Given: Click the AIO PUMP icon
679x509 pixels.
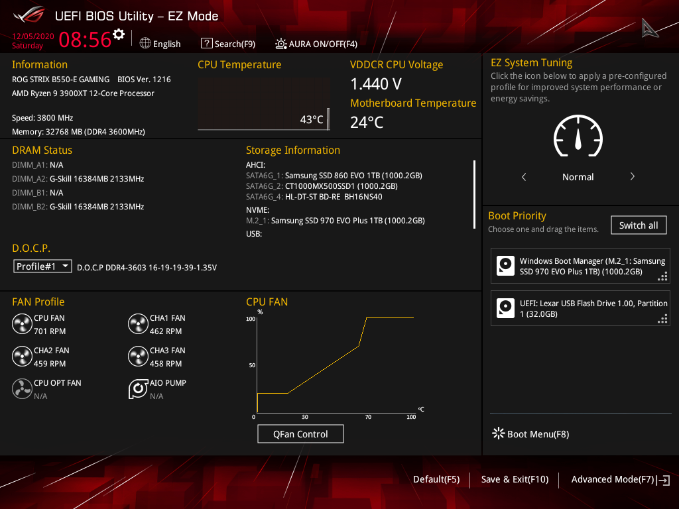Looking at the screenshot, I should 138,388.
